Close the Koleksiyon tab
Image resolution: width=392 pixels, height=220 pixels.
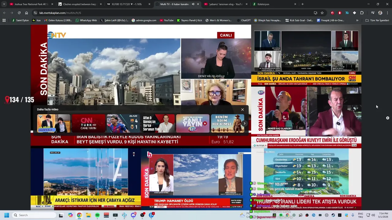coord(295,4)
